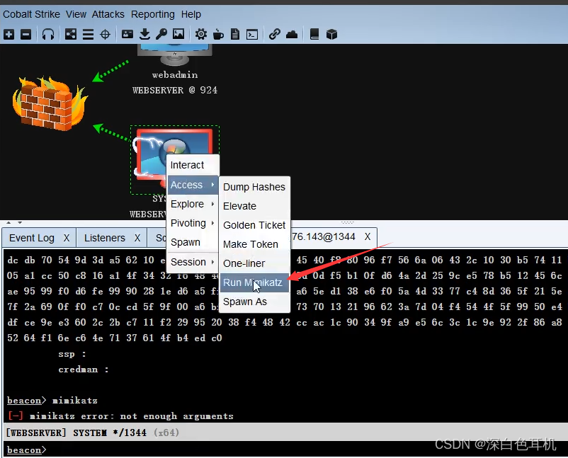Open help via the book icon
The width and height of the screenshot is (568, 458).
314,35
